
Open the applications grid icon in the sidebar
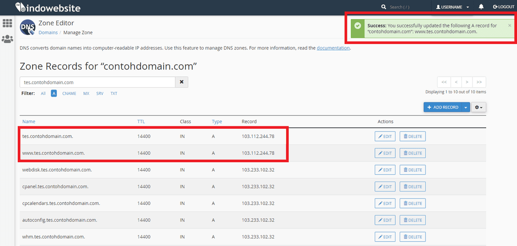tap(7, 23)
